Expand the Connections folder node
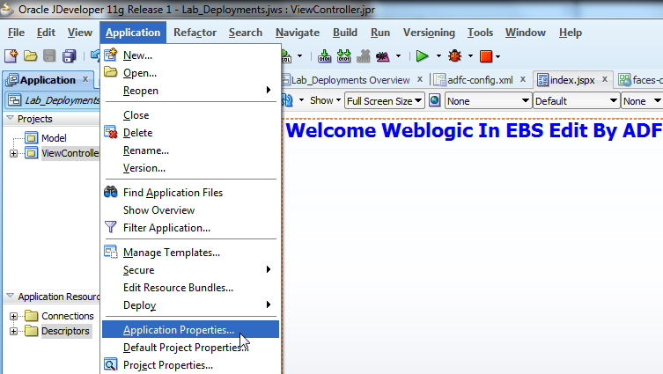Image resolution: width=663 pixels, height=374 pixels. point(13,316)
